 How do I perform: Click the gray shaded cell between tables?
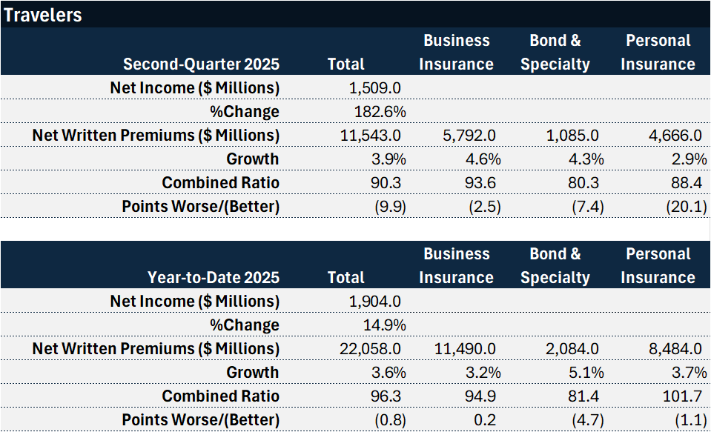(x=658, y=229)
